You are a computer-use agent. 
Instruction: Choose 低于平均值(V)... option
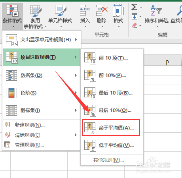[x=112, y=145]
